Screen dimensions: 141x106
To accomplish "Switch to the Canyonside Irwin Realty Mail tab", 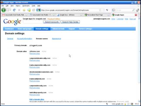I will (14, 15).
